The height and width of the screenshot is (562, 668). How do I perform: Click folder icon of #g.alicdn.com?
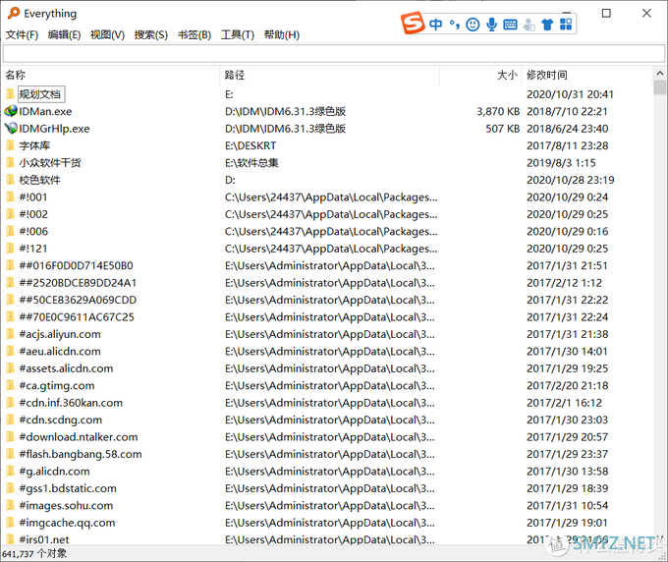(11, 471)
